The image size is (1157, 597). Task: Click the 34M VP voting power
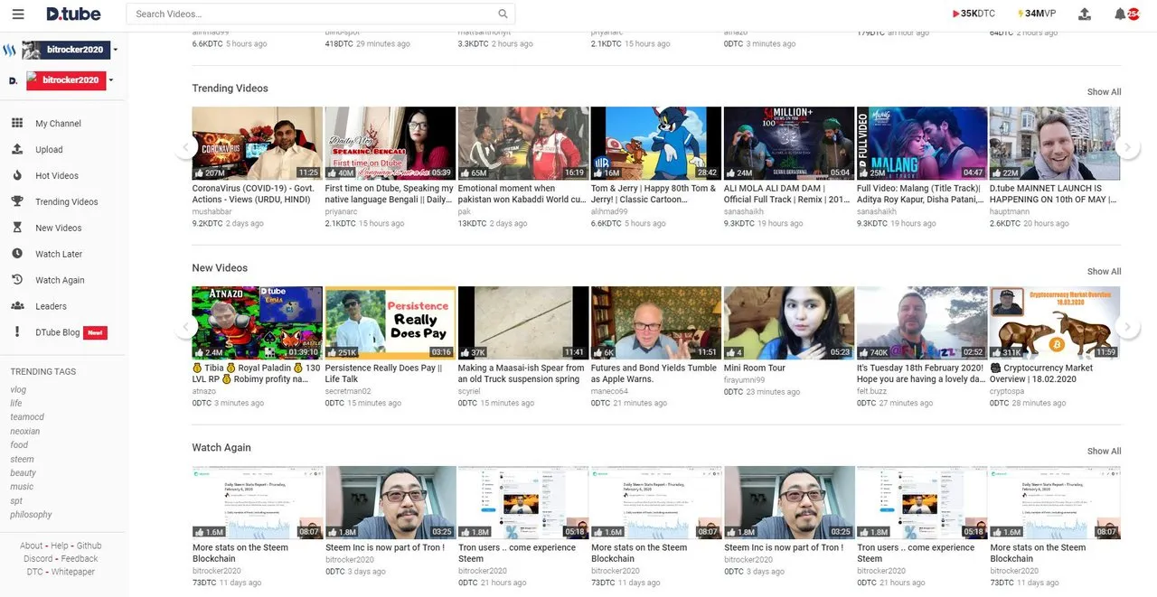[x=1037, y=14]
